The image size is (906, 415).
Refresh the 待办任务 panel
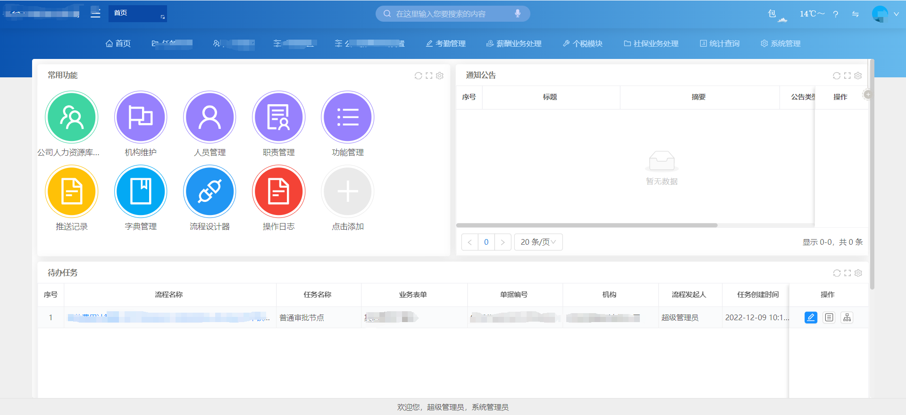[x=837, y=273]
